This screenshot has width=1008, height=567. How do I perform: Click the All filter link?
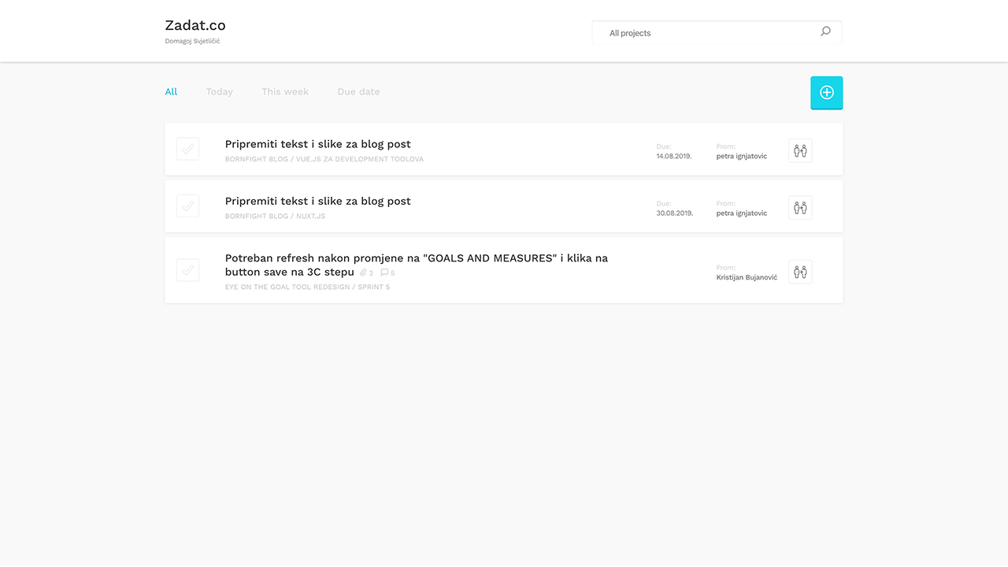click(x=171, y=91)
